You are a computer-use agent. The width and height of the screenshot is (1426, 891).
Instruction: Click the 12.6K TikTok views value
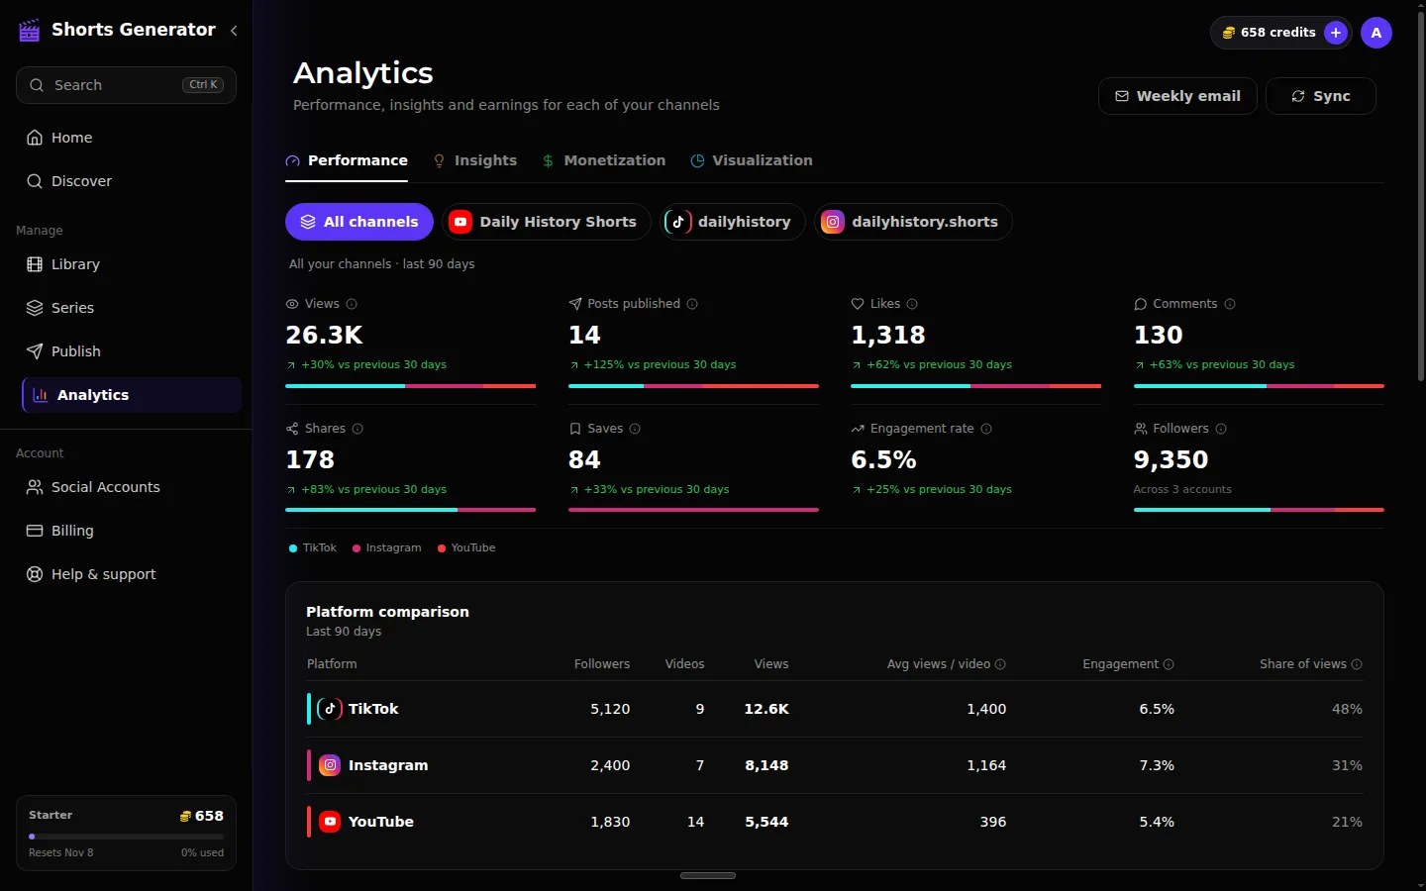pos(766,709)
